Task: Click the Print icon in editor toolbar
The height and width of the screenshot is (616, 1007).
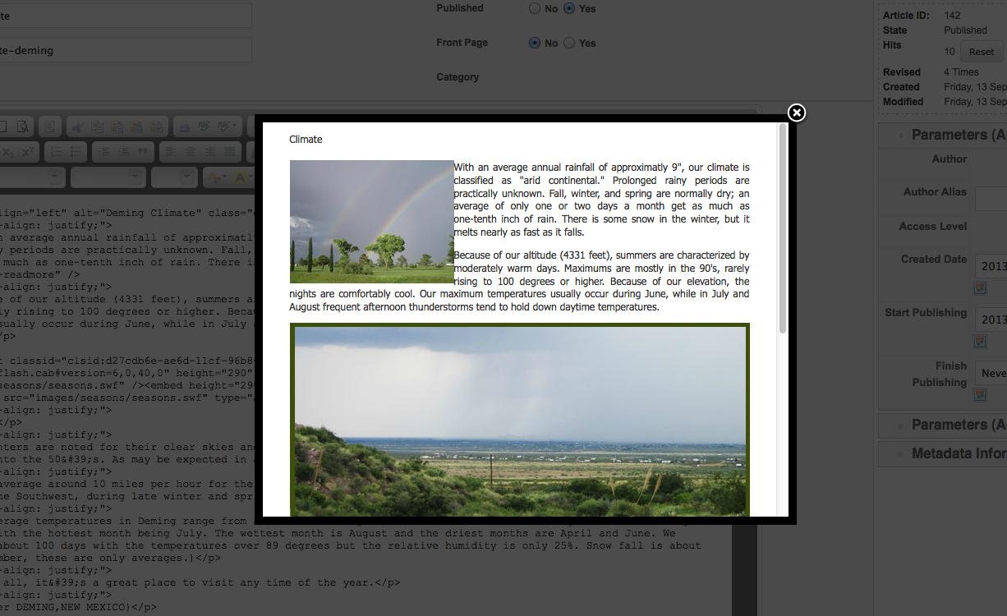Action: point(183,126)
